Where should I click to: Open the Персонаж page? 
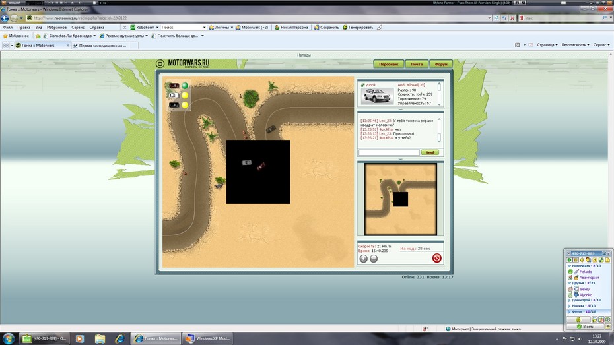[388, 64]
